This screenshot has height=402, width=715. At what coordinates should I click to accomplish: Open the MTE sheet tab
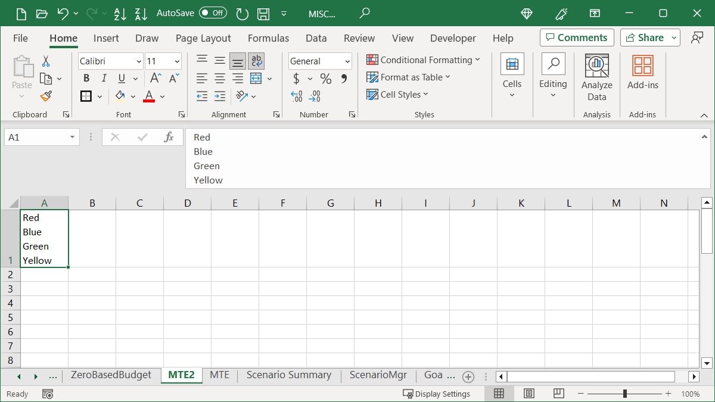[219, 375]
